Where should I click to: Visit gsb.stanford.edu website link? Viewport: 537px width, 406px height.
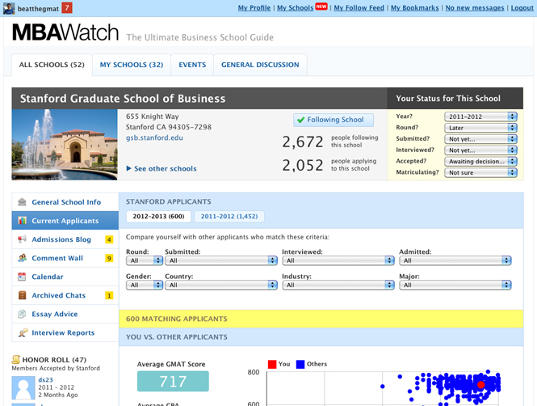tap(154, 137)
